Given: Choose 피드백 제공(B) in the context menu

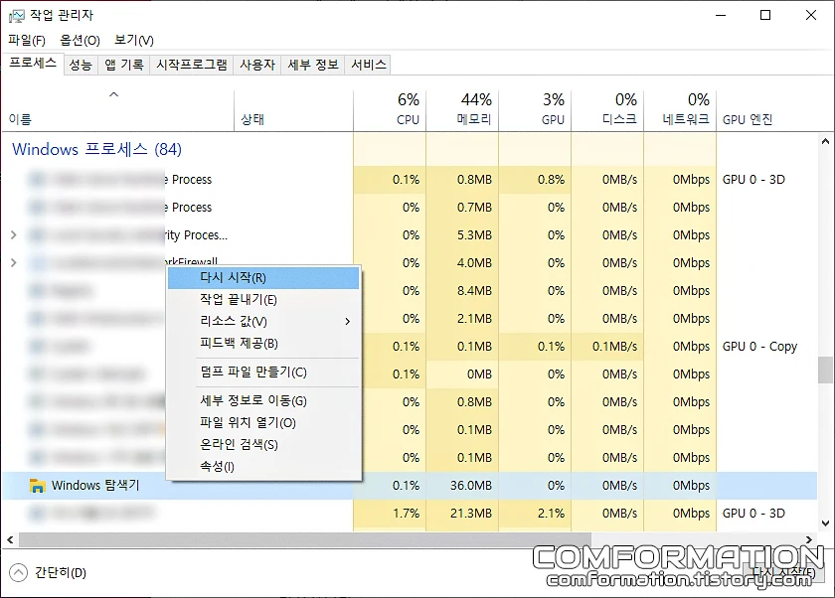Looking at the screenshot, I should 263,343.
